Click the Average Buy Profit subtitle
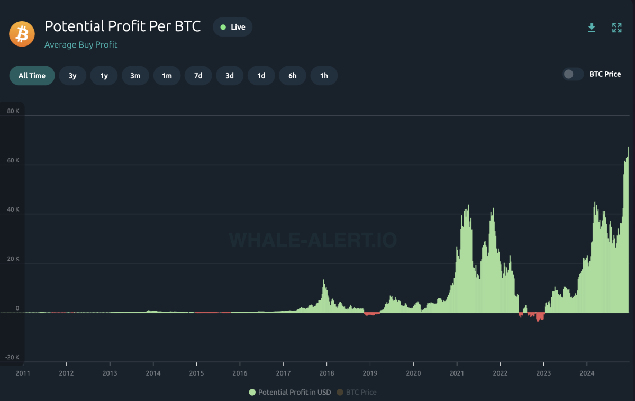The width and height of the screenshot is (635, 401). 81,45
